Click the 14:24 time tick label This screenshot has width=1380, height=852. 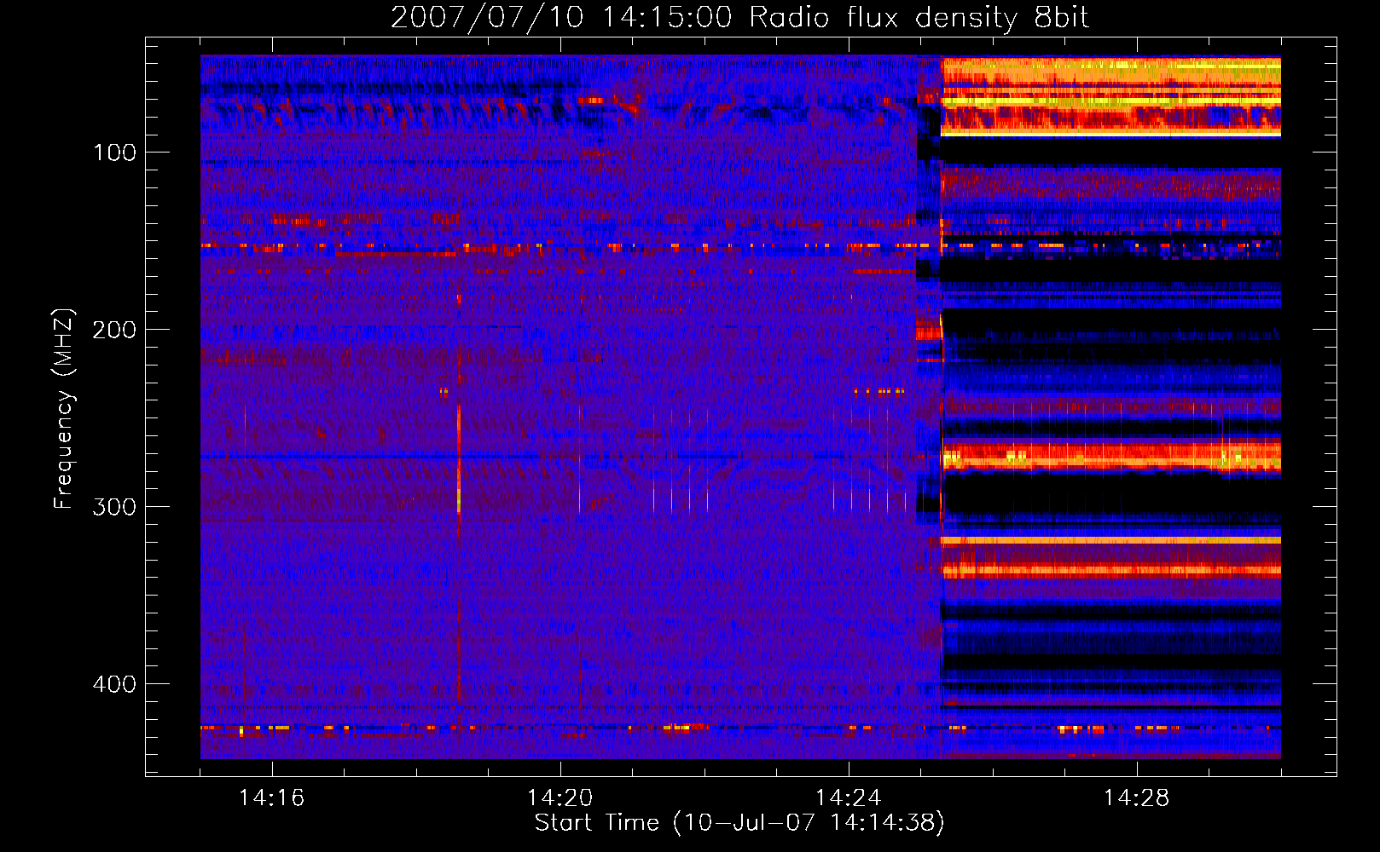click(x=848, y=797)
